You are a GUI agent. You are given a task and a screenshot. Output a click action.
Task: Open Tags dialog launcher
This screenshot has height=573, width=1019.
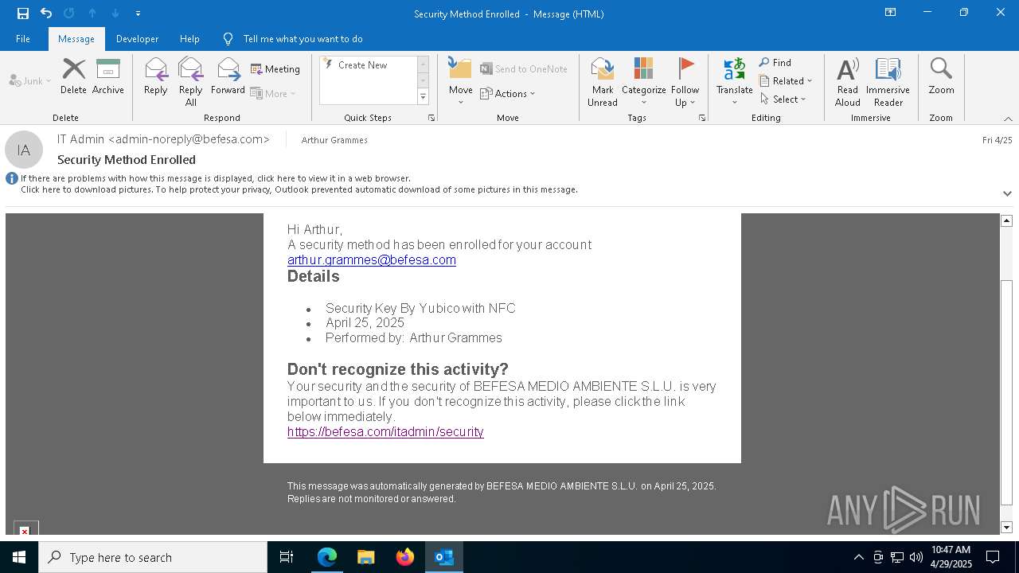point(702,118)
